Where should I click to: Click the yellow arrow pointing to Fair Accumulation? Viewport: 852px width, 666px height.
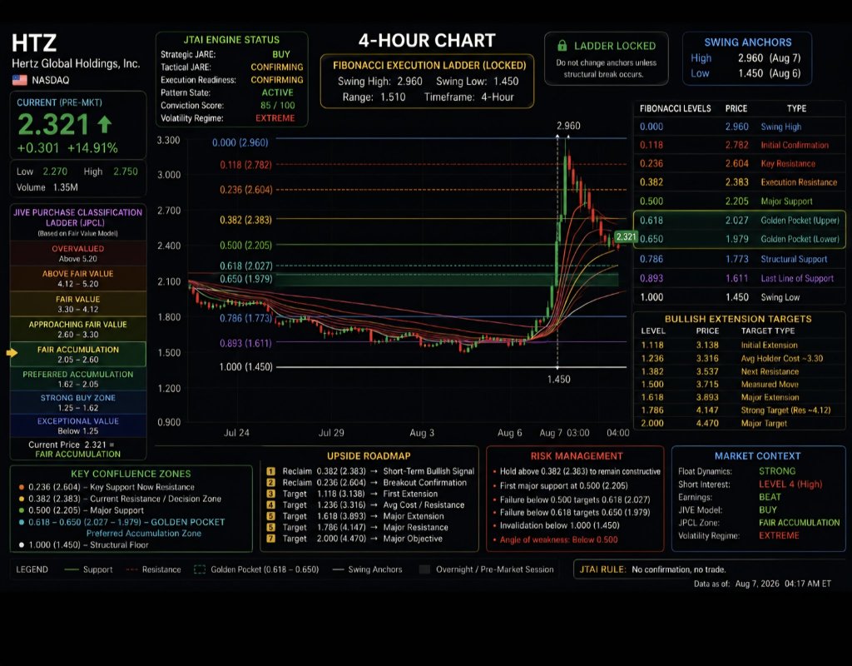(x=12, y=353)
